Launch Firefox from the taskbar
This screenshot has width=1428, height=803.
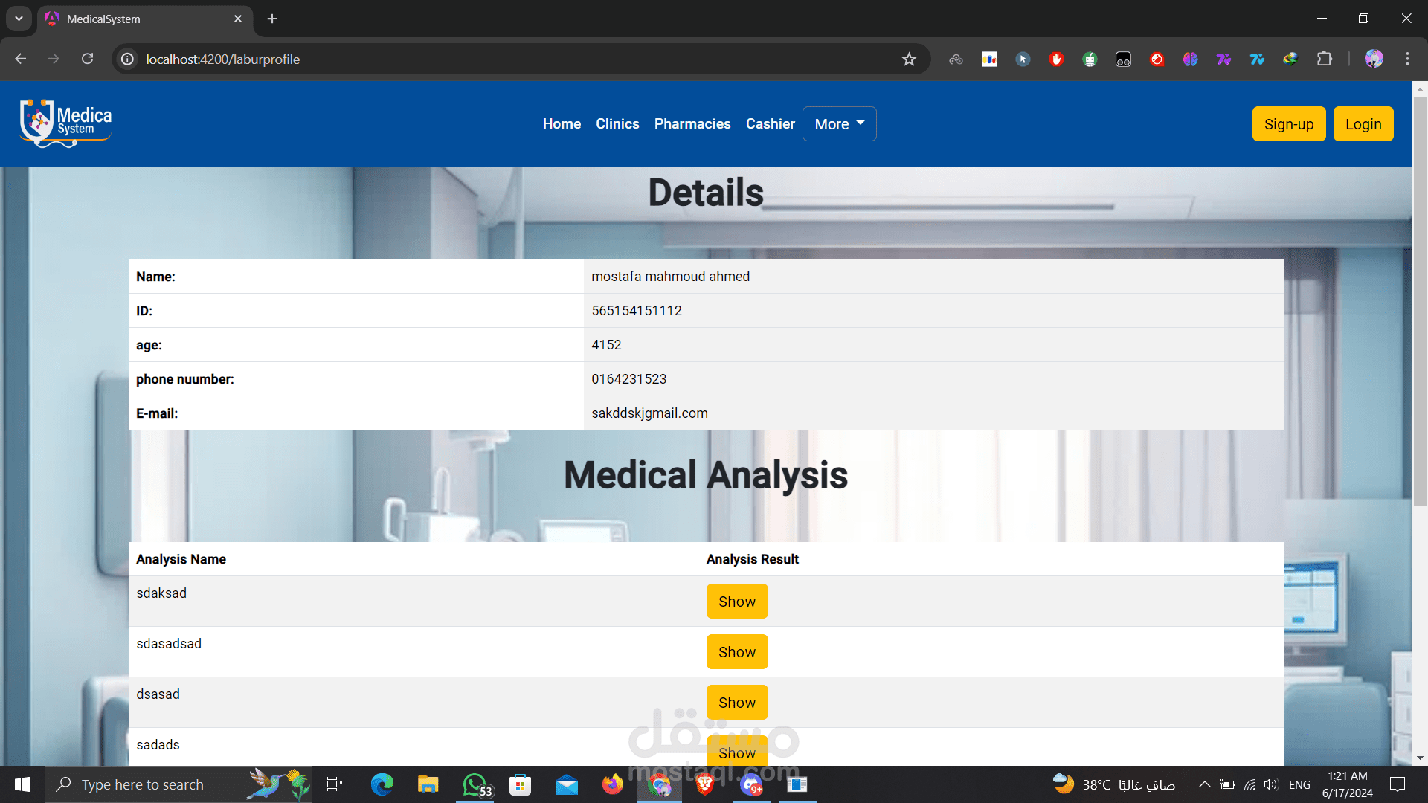click(x=612, y=784)
